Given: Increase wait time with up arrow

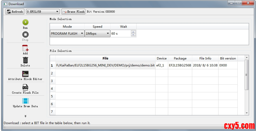Looking at the screenshot, I should 134,32.
